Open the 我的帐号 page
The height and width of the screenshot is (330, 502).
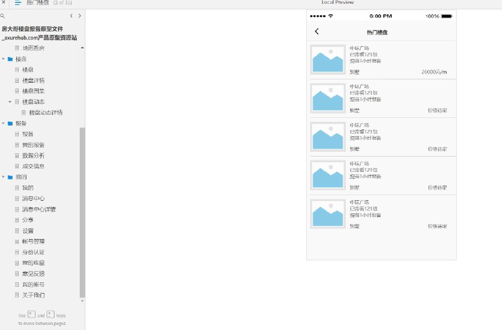(x=33, y=284)
